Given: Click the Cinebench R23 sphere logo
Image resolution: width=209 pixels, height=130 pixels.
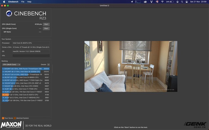Looking at the screenshot, I should (x=9, y=14).
